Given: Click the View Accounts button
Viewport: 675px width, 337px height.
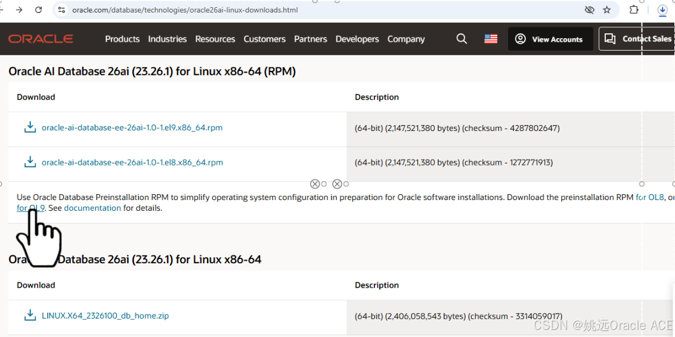Looking at the screenshot, I should [x=550, y=39].
